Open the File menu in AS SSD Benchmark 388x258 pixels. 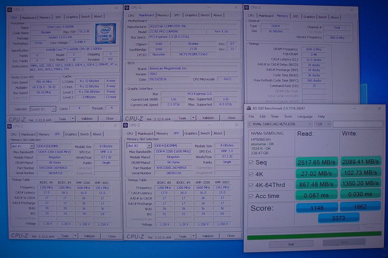(251, 116)
